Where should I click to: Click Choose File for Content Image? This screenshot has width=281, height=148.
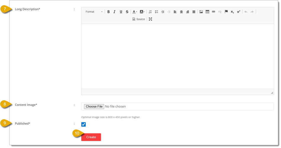tap(94, 107)
